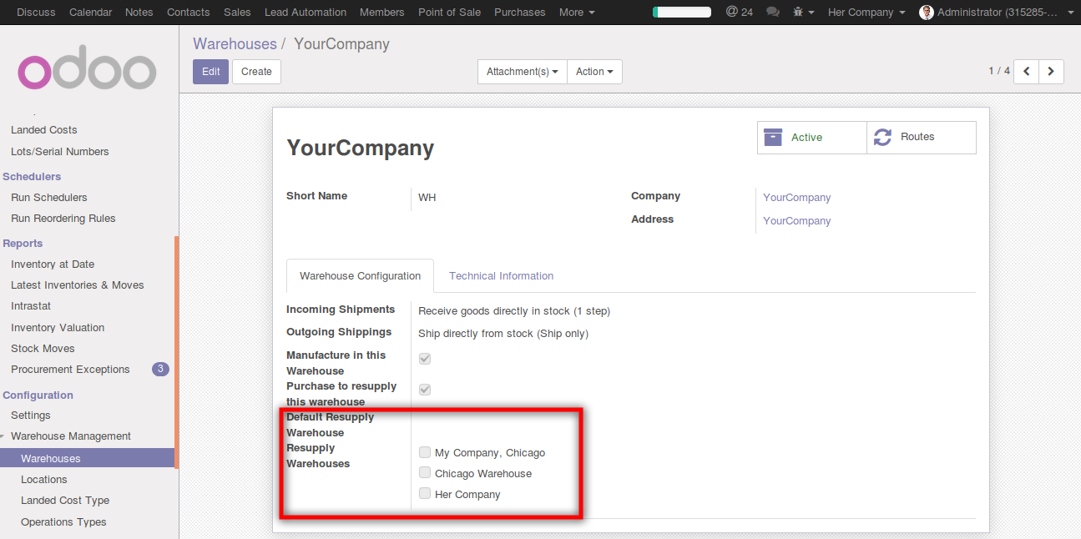Open the @ 24 mentions notifications
This screenshot has width=1081, height=539.
point(739,12)
